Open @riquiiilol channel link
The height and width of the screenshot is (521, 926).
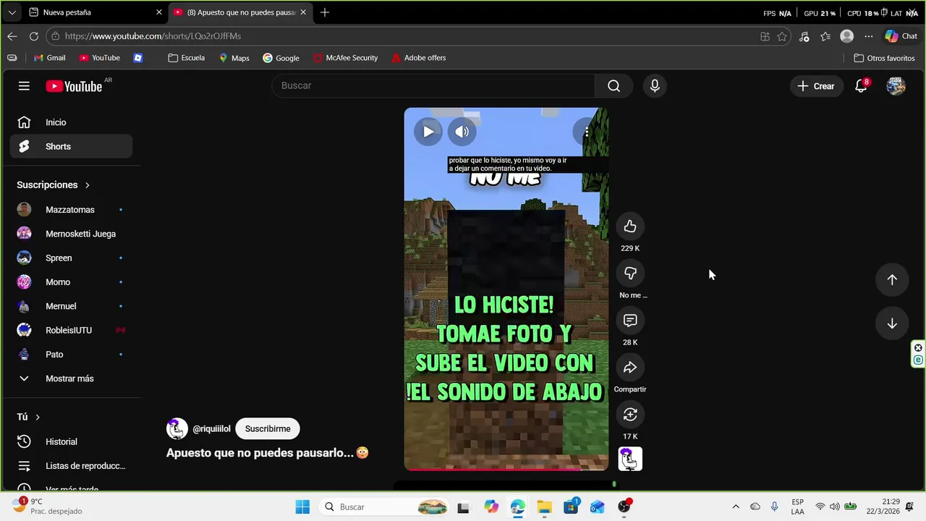tap(211, 429)
